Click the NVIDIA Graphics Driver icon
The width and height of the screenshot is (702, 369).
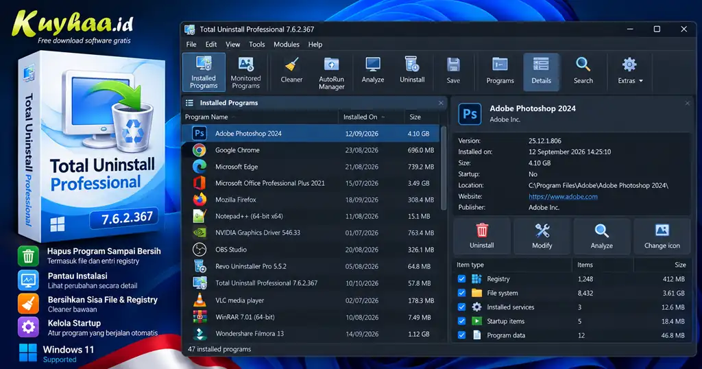point(199,233)
